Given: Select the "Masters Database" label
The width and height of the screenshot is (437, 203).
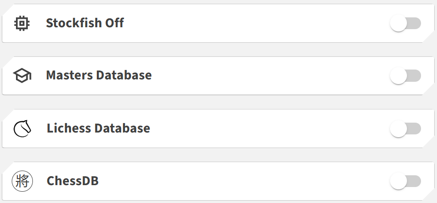Looking at the screenshot, I should coord(99,76).
